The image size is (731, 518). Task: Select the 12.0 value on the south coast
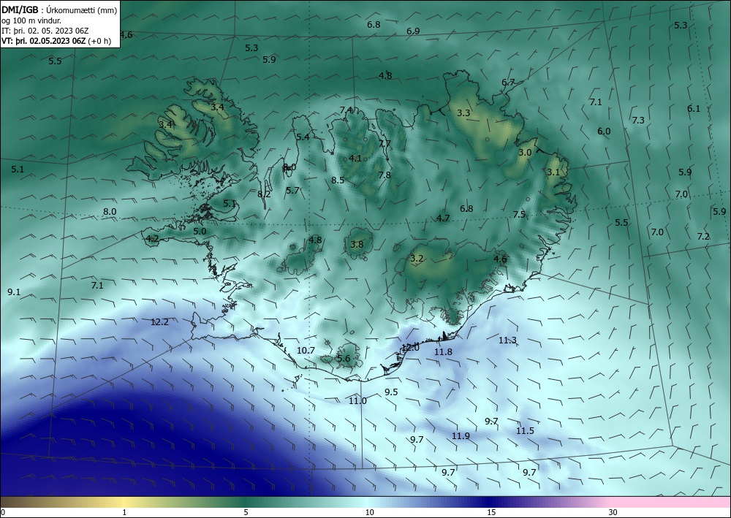(410, 348)
